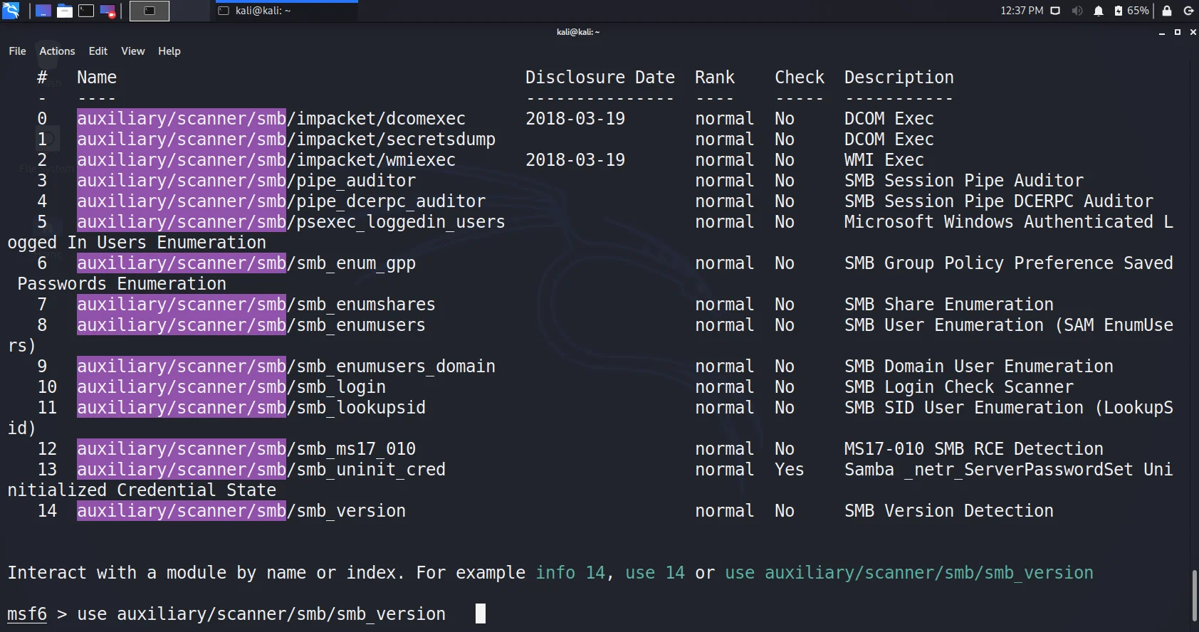Click 'WMI Exec' description text
The height and width of the screenshot is (632, 1199).
click(x=884, y=160)
